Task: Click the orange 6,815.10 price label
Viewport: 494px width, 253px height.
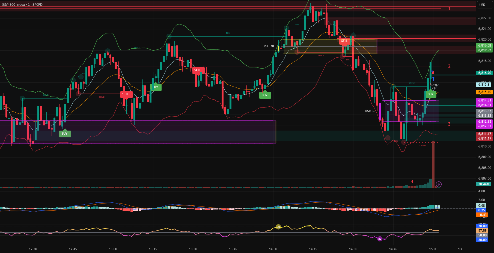Action: [x=484, y=92]
